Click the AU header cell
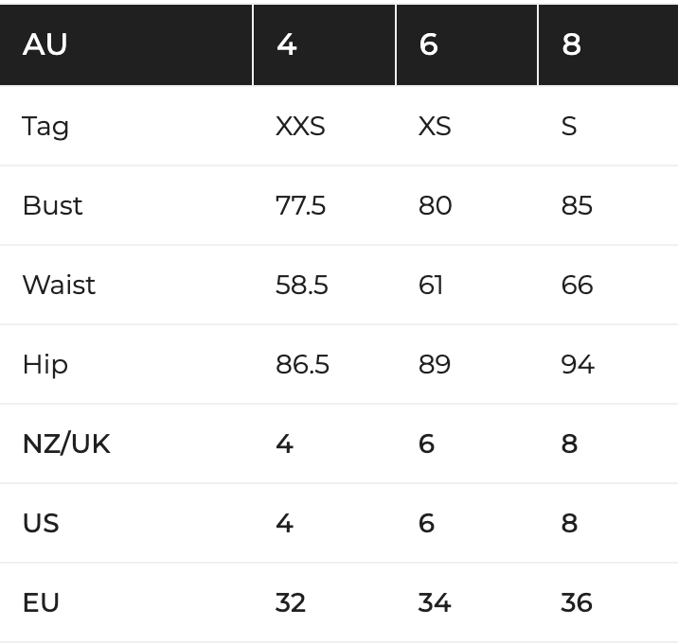 (x=126, y=44)
